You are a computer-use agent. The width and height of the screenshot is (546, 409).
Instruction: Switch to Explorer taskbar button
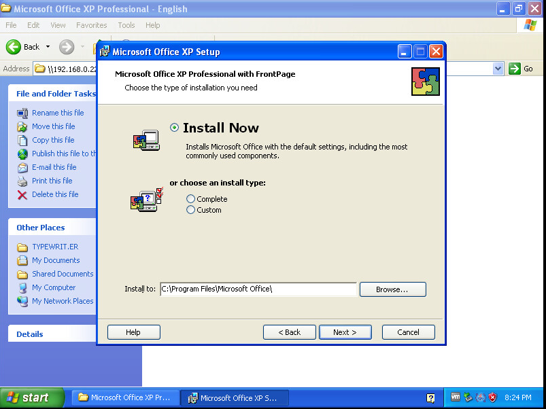point(125,397)
